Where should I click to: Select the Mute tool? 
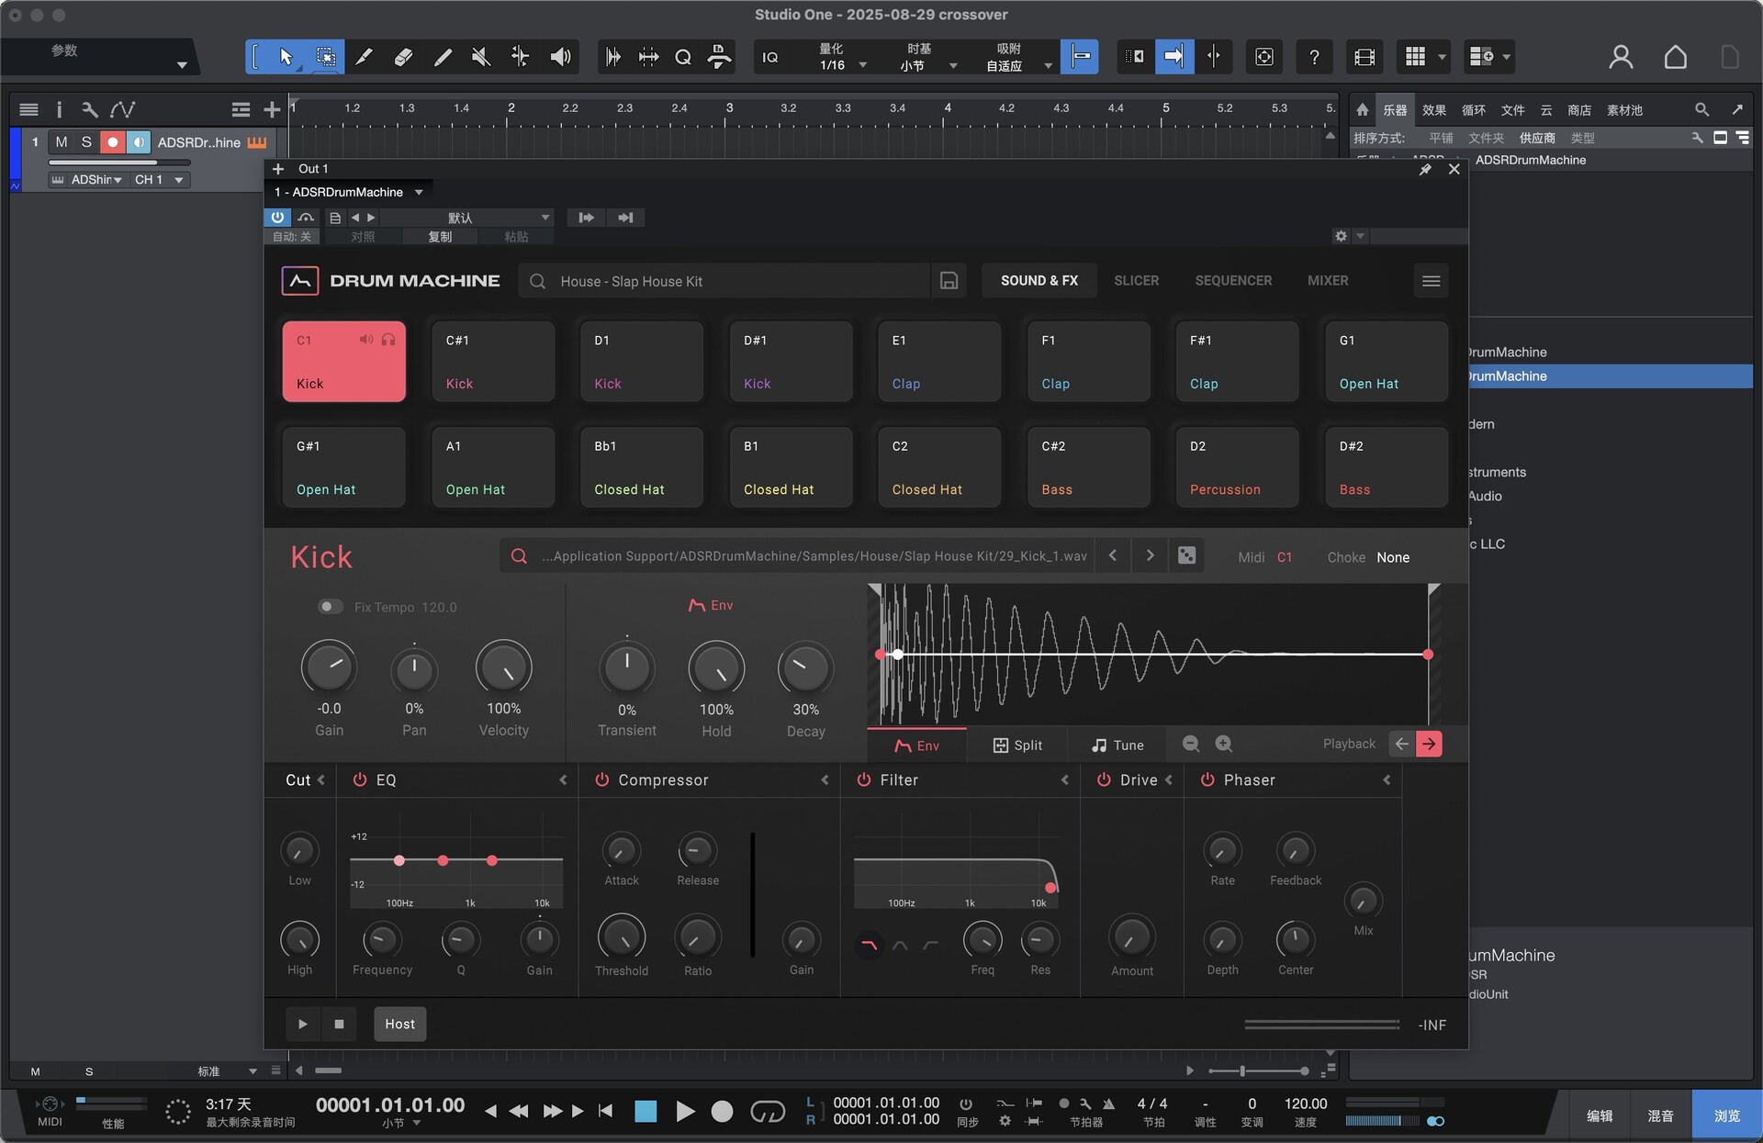click(480, 57)
